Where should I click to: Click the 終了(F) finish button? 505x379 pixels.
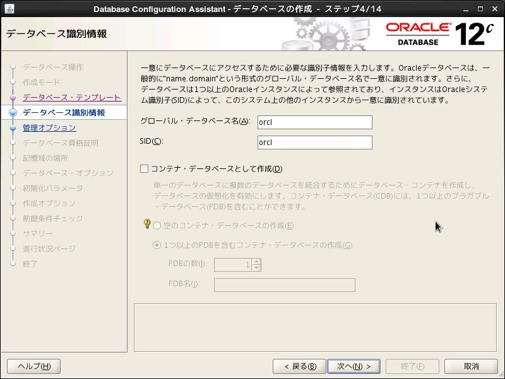[x=412, y=366]
